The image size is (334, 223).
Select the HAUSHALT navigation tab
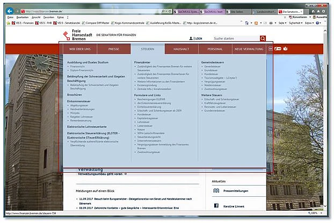[x=181, y=49]
